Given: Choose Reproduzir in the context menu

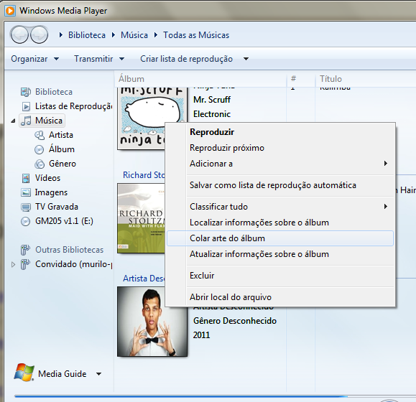Looking at the screenshot, I should 280,132.
